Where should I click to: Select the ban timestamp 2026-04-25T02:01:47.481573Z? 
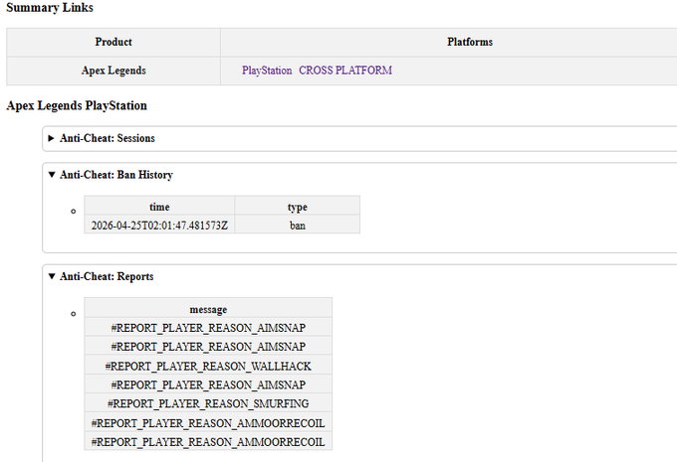pos(159,226)
